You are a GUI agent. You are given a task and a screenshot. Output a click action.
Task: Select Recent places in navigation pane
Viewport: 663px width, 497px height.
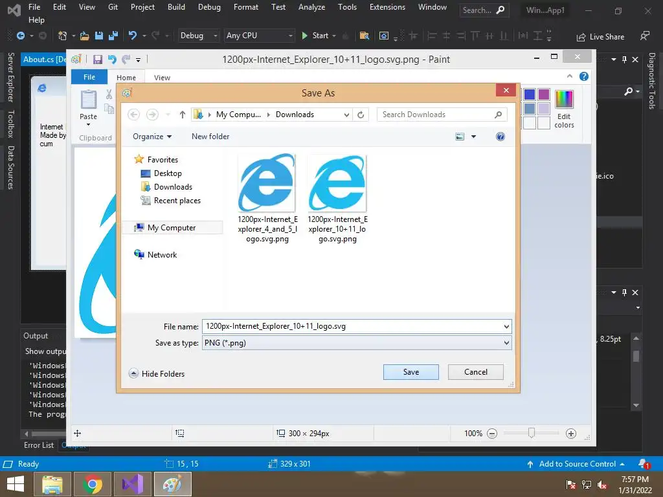point(170,201)
